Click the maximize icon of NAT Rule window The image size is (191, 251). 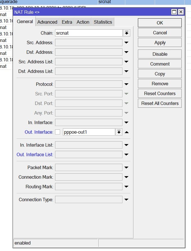[x=174, y=12]
